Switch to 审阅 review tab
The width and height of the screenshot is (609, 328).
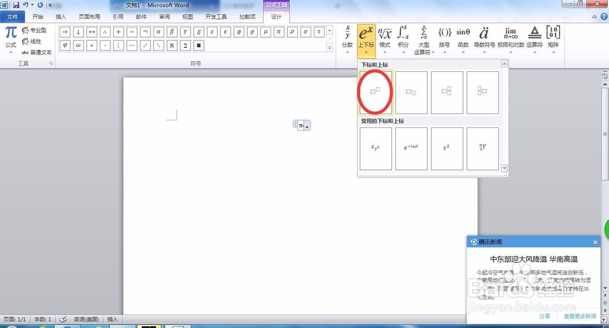tap(164, 16)
